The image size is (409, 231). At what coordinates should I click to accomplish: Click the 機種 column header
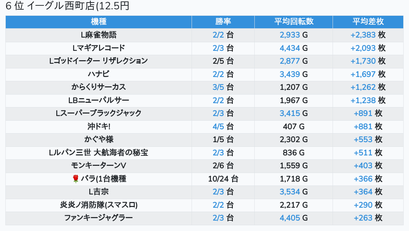99,21
